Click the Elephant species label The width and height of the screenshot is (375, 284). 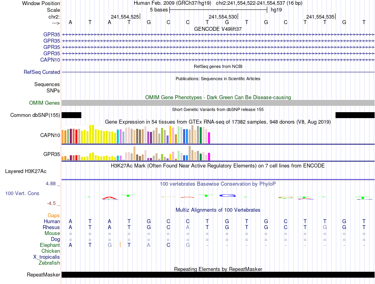point(50,245)
